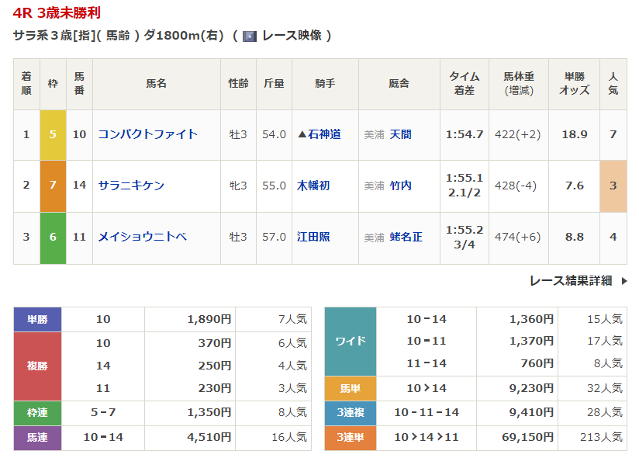Image resolution: width=639 pixels, height=458 pixels.
Task: Click the ワイド payout label
Action: pos(350,341)
